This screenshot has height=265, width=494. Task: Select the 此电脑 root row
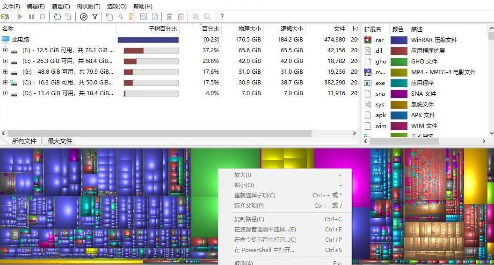21,40
